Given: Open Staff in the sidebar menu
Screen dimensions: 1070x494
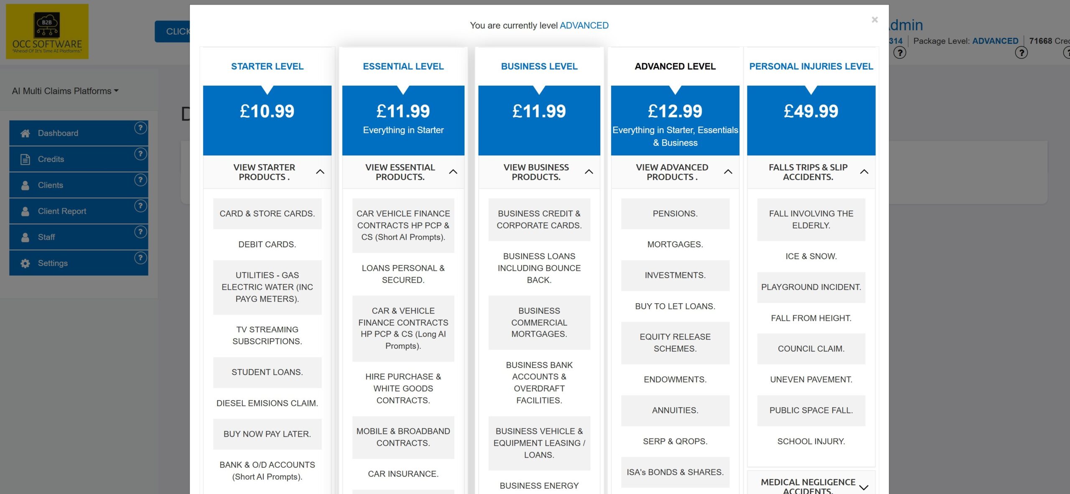Looking at the screenshot, I should pos(46,237).
